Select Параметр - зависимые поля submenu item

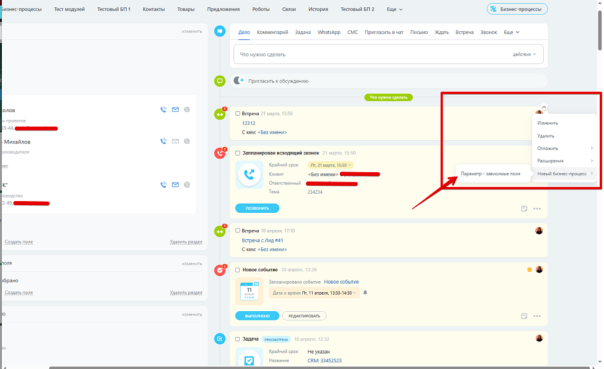490,173
